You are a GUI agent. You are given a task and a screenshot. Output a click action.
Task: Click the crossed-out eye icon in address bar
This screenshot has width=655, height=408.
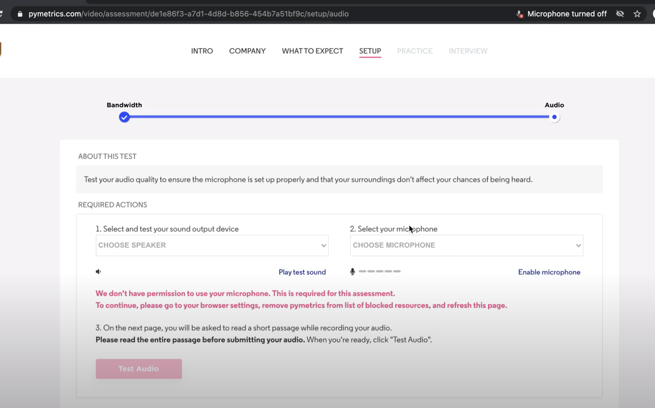620,14
